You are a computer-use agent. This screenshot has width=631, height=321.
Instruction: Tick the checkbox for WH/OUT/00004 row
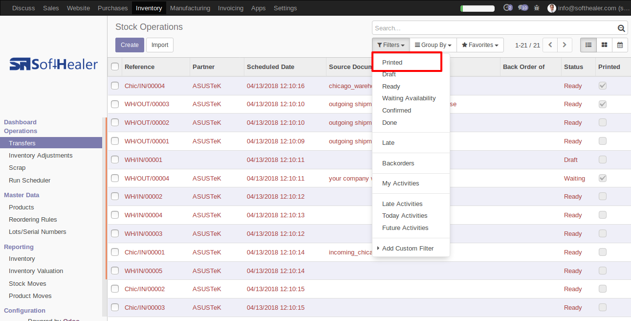tap(115, 178)
